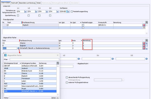Open the Prüfungsordnung dropdown
The height and width of the screenshot is (99, 151).
(123, 80)
